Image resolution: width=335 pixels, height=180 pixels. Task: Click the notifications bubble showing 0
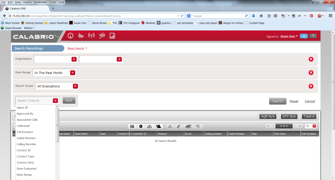(304, 36)
